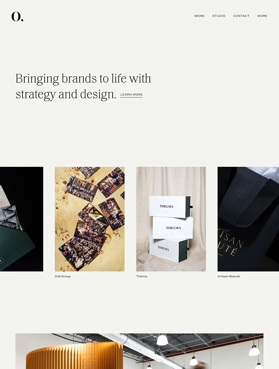
Task: Open the Artisan Beauté project image
Action: click(248, 219)
